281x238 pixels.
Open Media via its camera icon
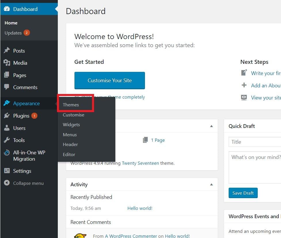(7, 63)
